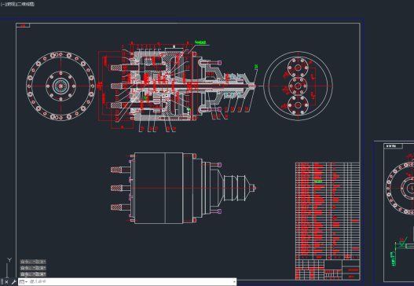Select the right circular end view

tap(298, 86)
